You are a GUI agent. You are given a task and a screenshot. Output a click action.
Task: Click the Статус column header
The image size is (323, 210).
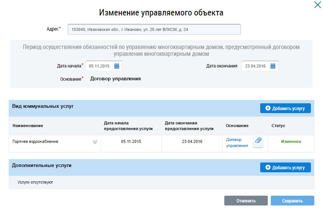point(278,126)
